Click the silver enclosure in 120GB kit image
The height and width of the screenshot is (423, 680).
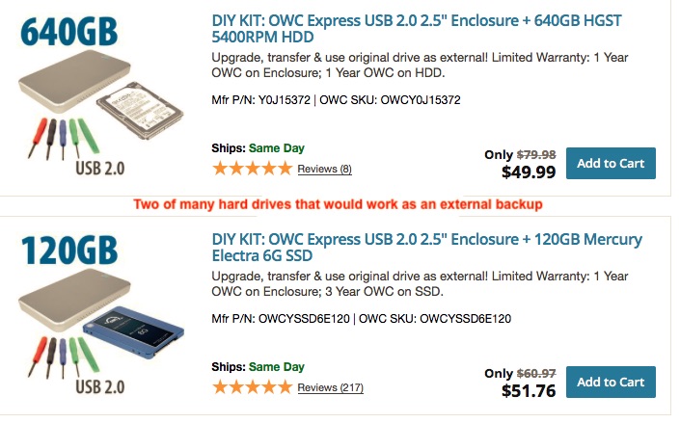coord(60,311)
